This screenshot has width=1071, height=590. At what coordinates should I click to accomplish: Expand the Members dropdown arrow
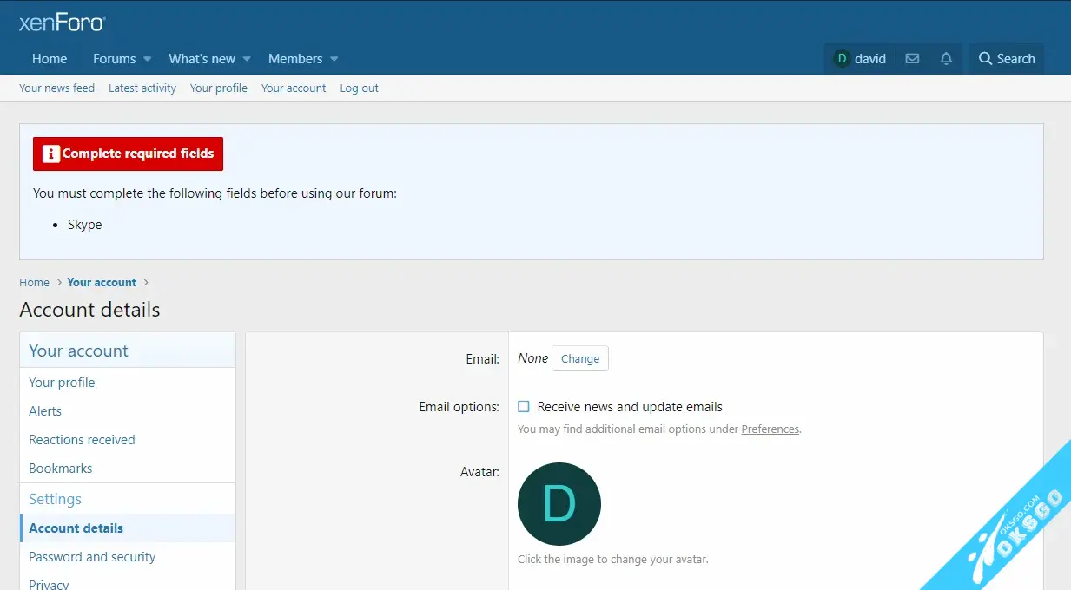click(334, 59)
